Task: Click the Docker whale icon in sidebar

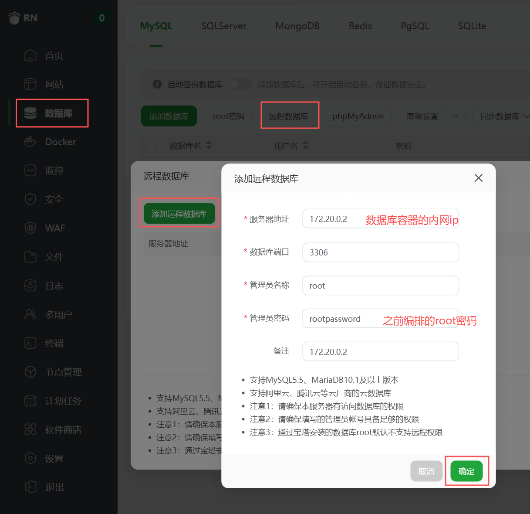Action: [x=30, y=142]
